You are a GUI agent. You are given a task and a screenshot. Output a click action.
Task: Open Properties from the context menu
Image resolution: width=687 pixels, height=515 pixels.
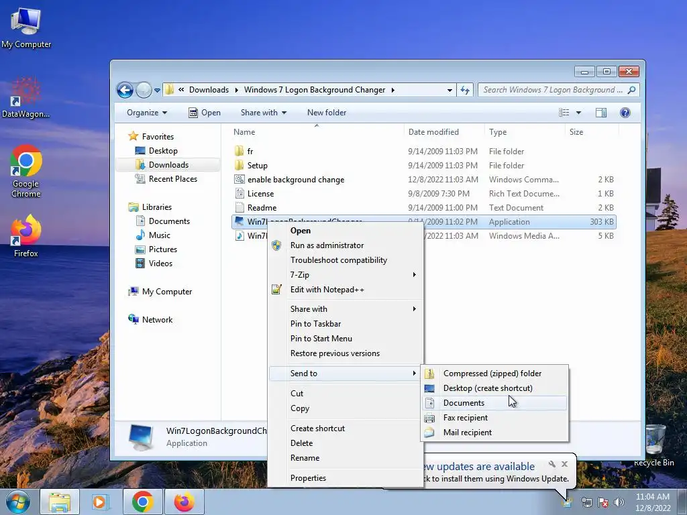pyautogui.click(x=346, y=477)
